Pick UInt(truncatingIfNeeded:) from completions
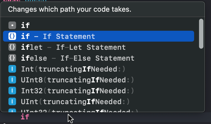Image resolution: width=211 pixels, height=124 pixels. (75, 102)
